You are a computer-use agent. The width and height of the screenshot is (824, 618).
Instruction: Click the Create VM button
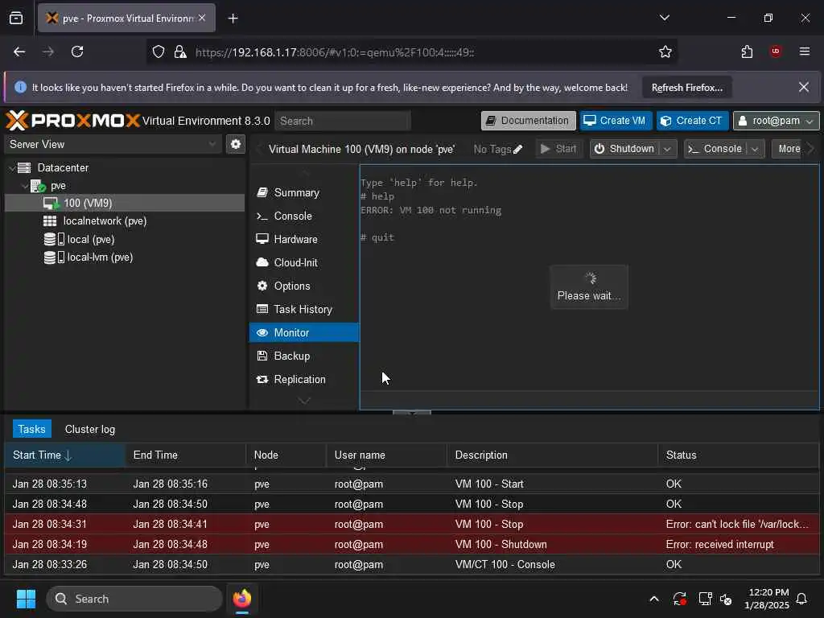click(x=616, y=121)
